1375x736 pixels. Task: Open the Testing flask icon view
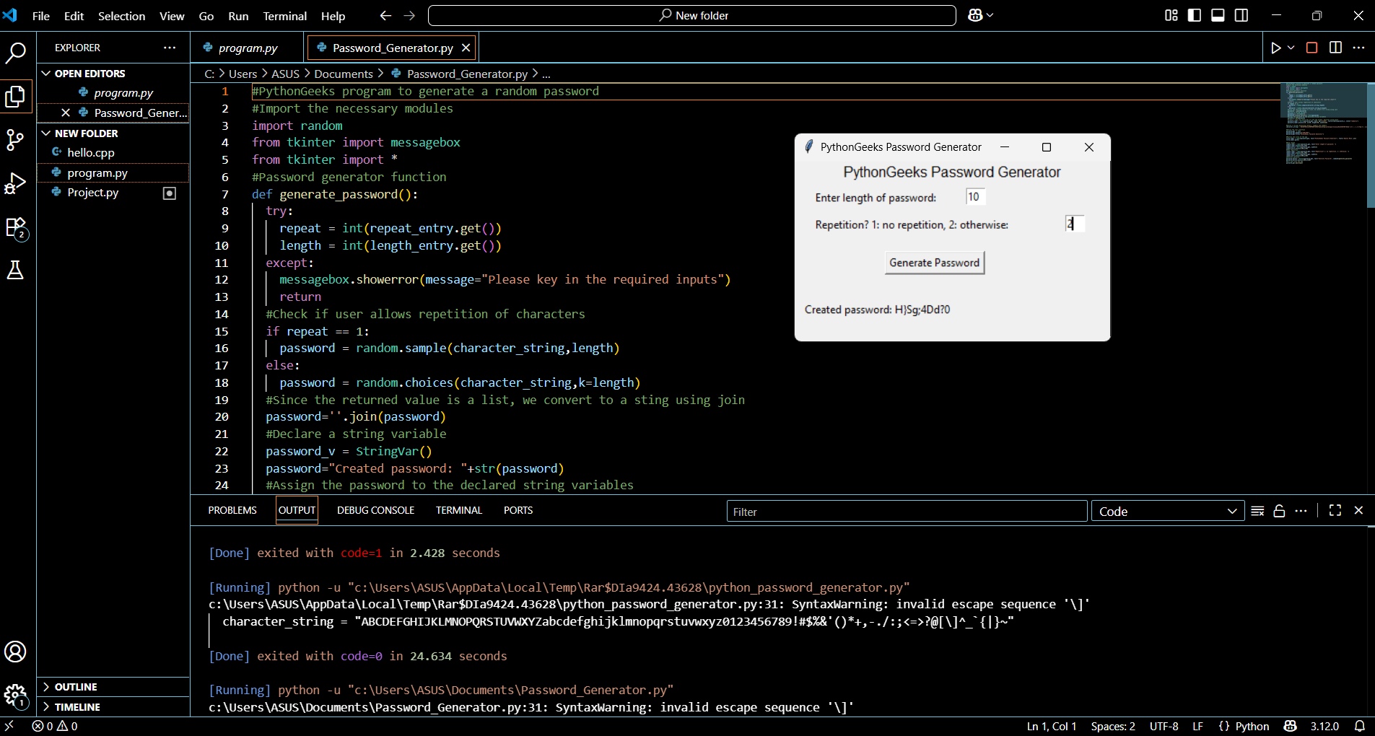[x=15, y=271]
